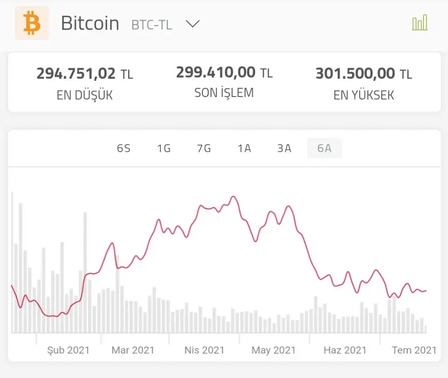
Task: Select the Nis 2021 axis label
Action: (204, 350)
